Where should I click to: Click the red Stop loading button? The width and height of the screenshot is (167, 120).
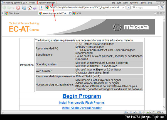point(18,8)
